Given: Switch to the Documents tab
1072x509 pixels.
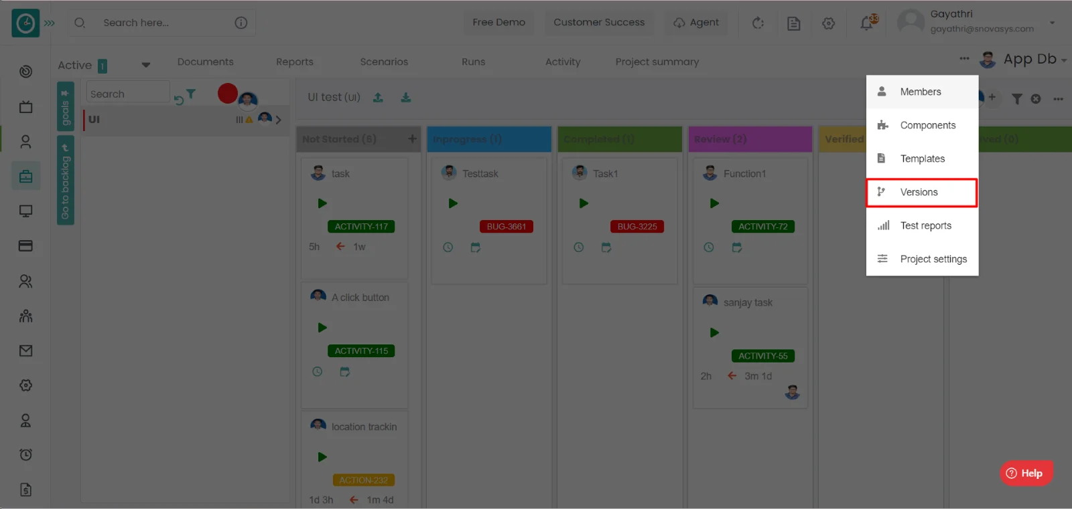Looking at the screenshot, I should 205,62.
